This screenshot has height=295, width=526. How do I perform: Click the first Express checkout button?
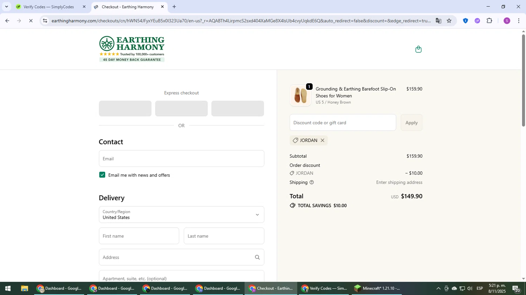[125, 108]
